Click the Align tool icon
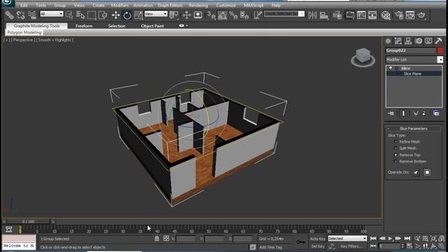The height and width of the screenshot is (252, 448). point(324,15)
